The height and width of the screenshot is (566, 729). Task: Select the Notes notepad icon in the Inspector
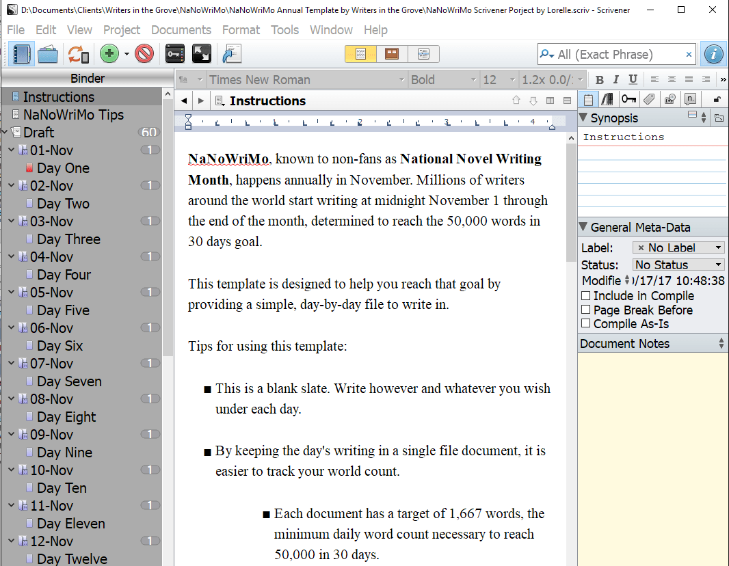588,99
